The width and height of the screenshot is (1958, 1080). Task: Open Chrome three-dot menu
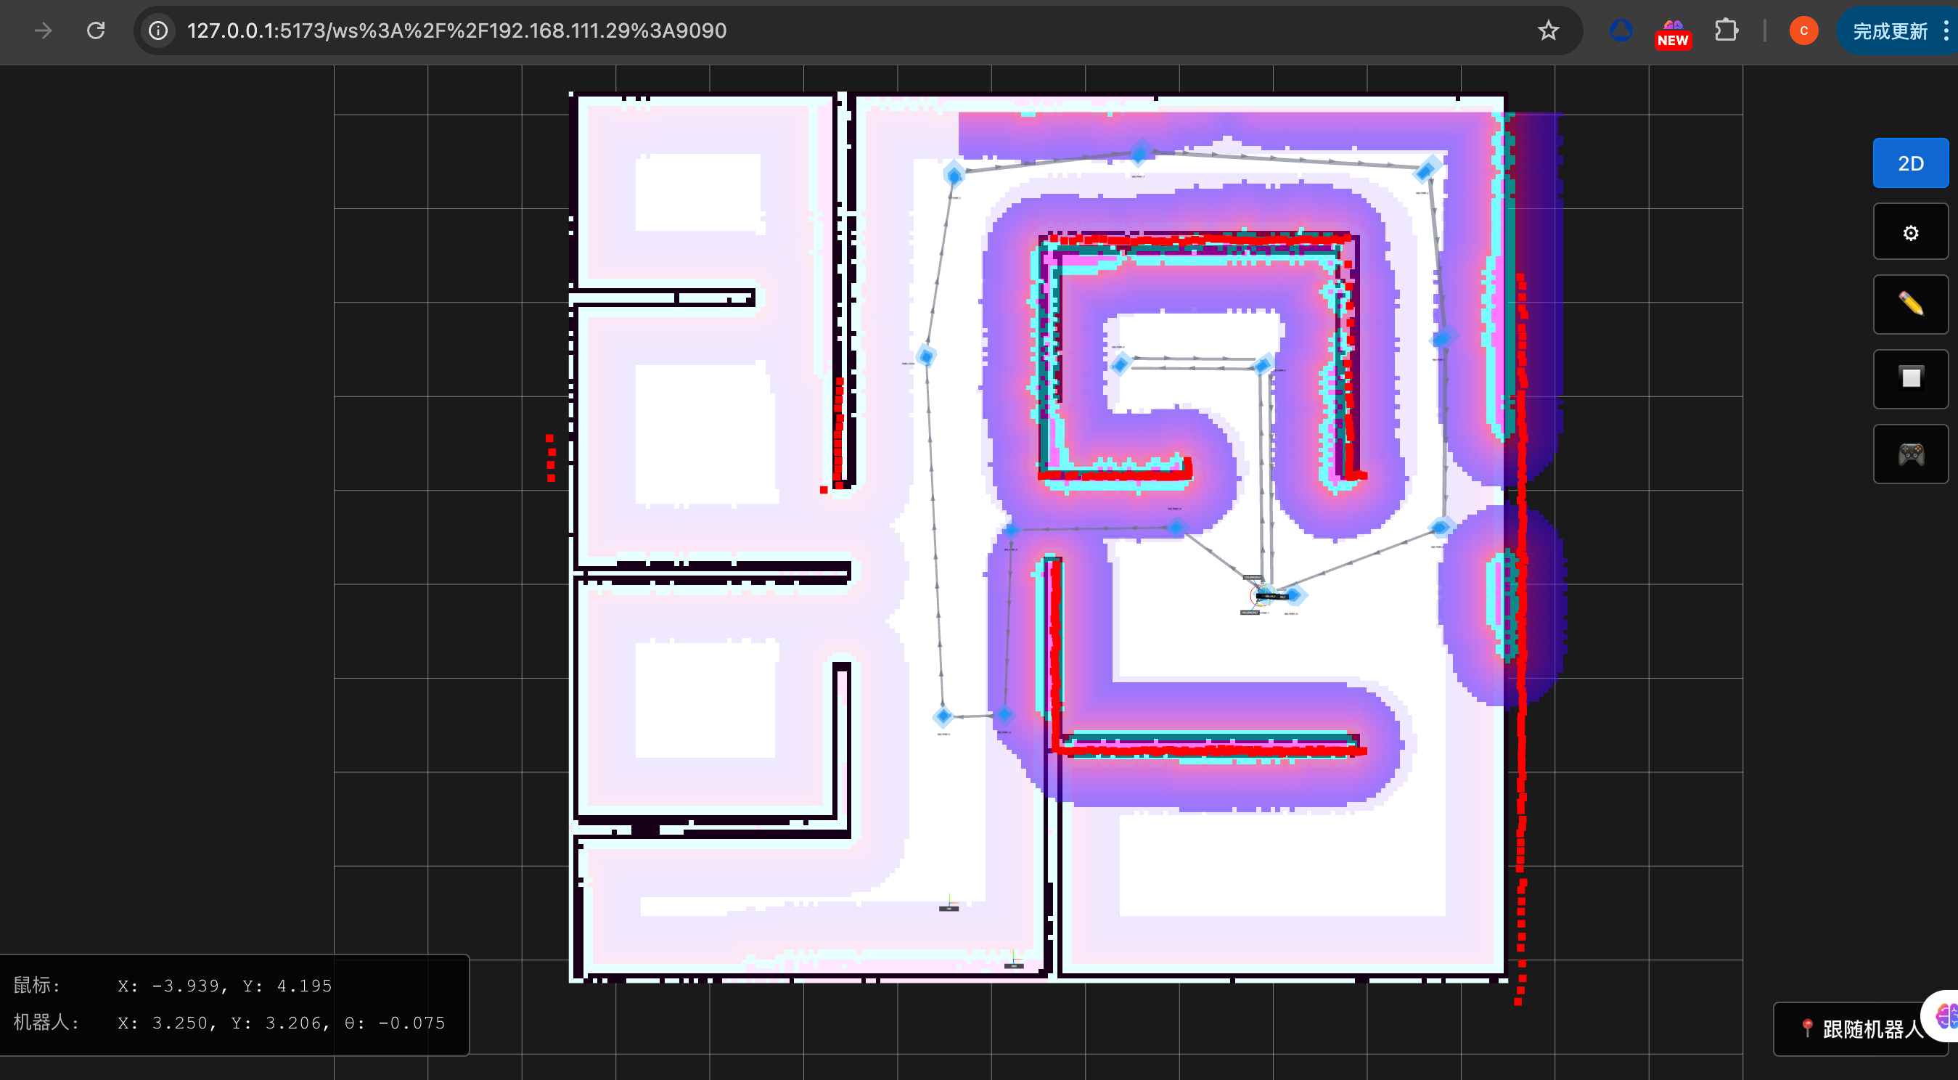click(1946, 30)
